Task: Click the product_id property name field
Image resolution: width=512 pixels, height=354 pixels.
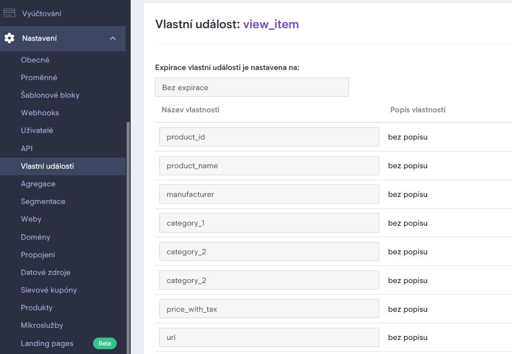Action: pos(269,137)
